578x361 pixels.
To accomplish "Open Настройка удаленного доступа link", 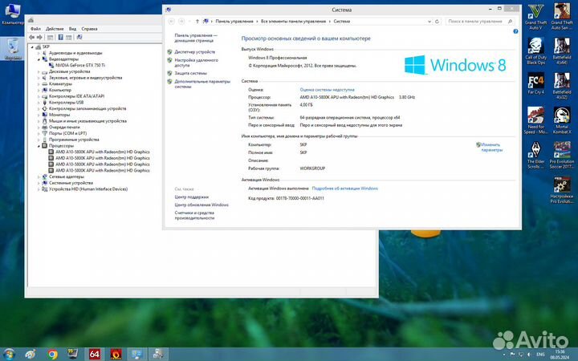I will (x=196, y=63).
